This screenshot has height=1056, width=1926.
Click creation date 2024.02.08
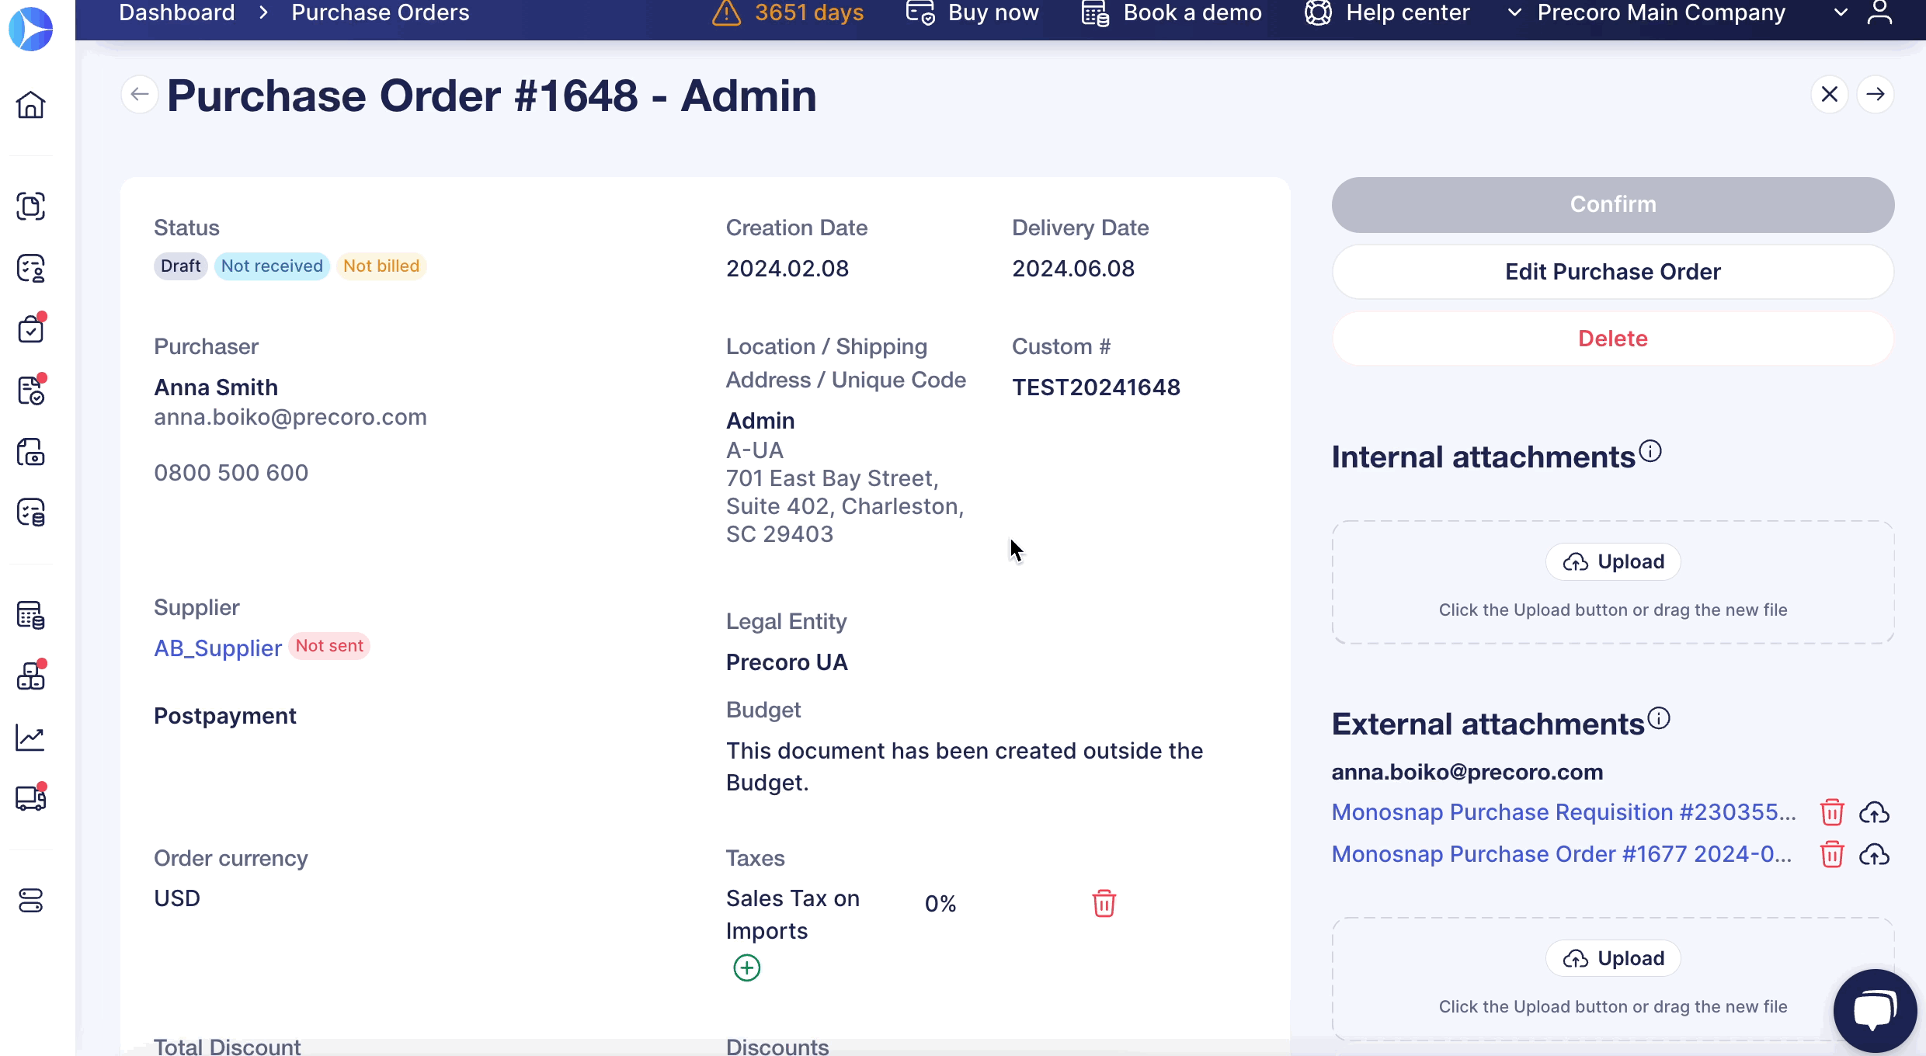(787, 269)
